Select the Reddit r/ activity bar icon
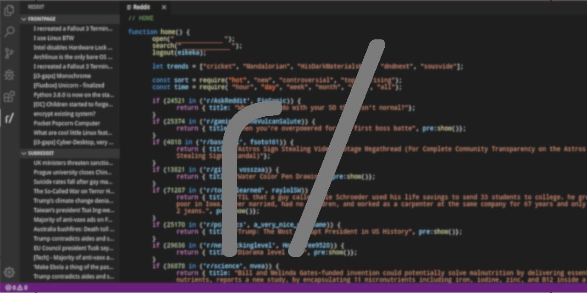The height and width of the screenshot is (293, 587). click(9, 118)
